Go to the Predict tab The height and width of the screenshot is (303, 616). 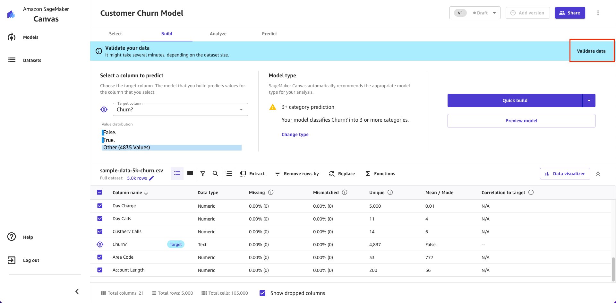click(269, 34)
